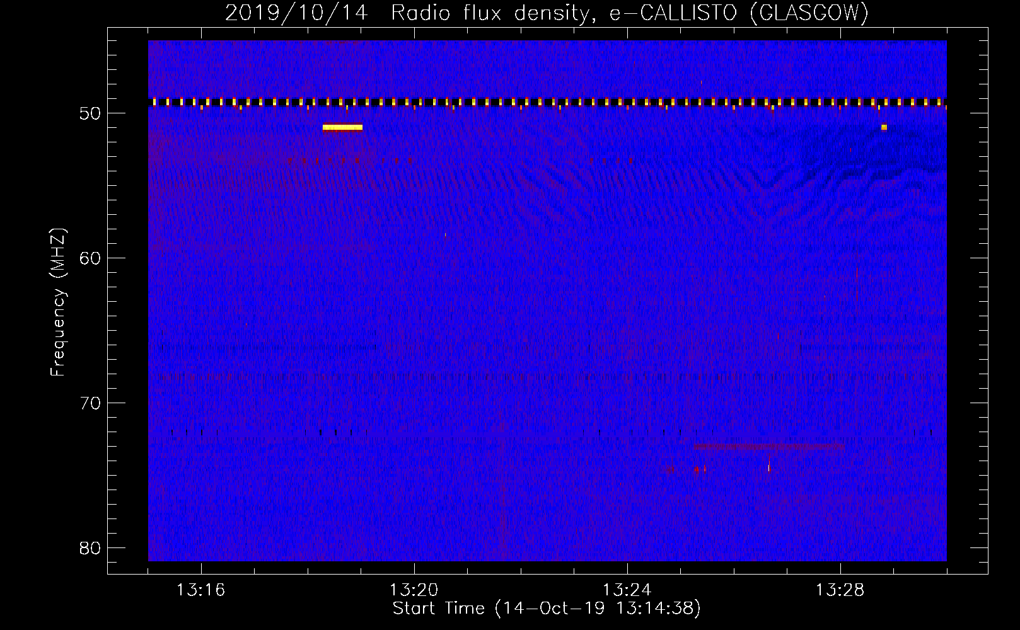Click the 70 frequency tick label

[x=91, y=403]
